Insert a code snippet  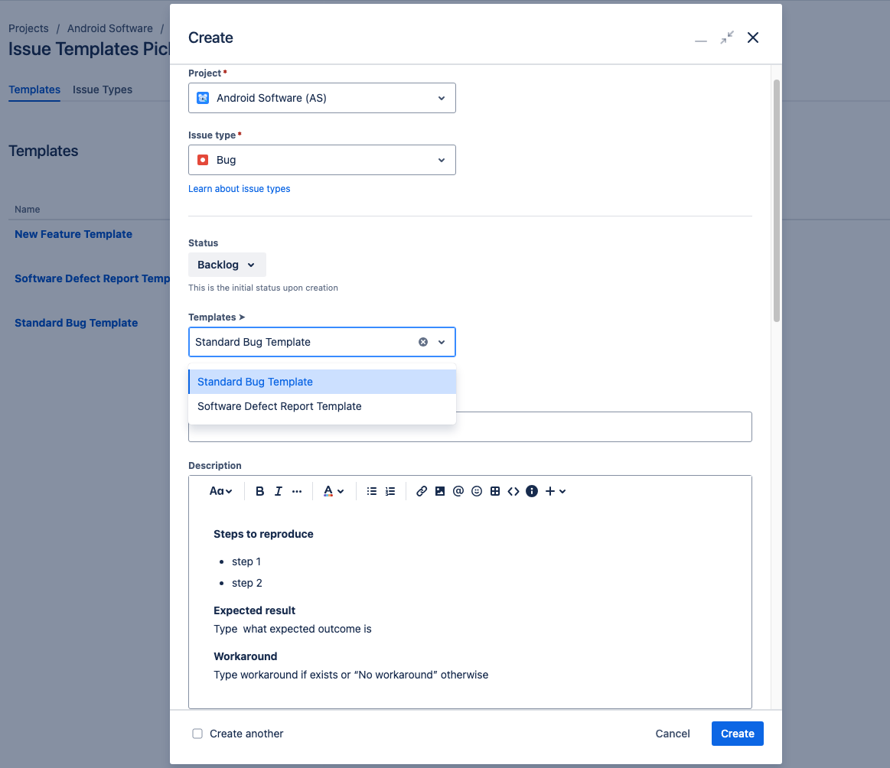point(513,491)
